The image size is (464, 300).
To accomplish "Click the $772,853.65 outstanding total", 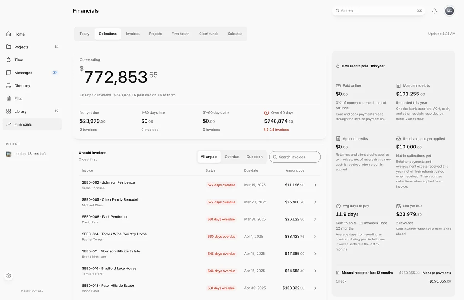I will 119,76.
